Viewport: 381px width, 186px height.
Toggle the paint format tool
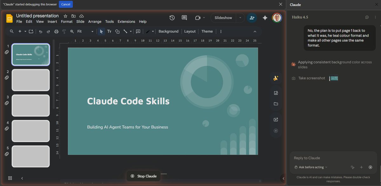tap(63, 31)
